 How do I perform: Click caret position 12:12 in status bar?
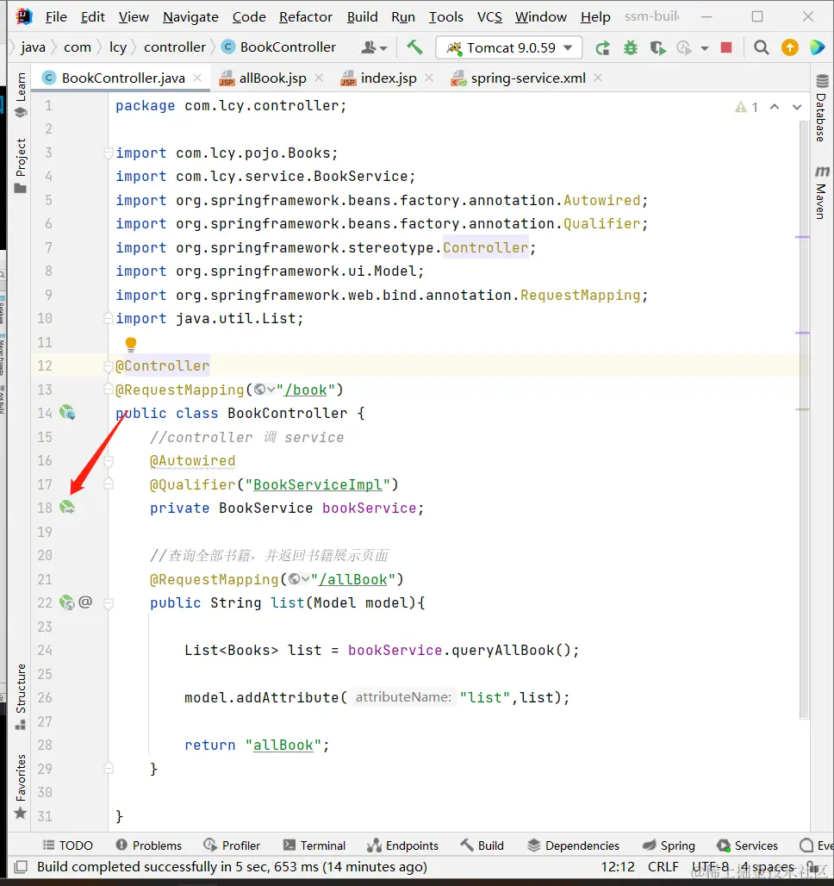(618, 867)
